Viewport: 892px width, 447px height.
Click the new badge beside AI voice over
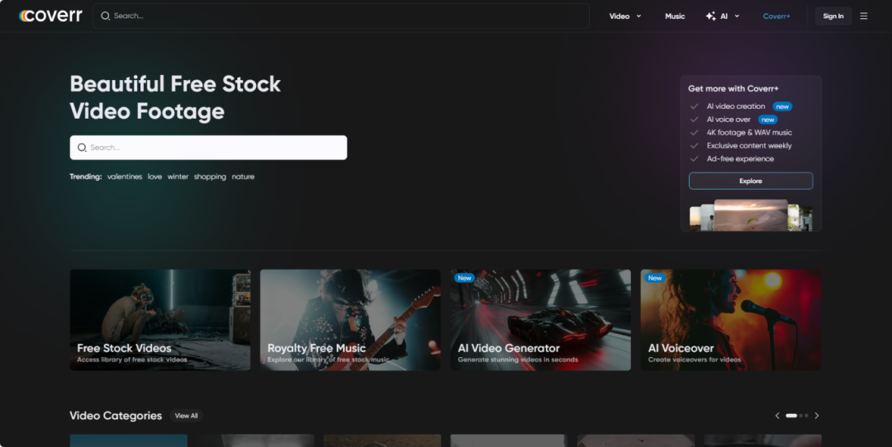point(767,120)
